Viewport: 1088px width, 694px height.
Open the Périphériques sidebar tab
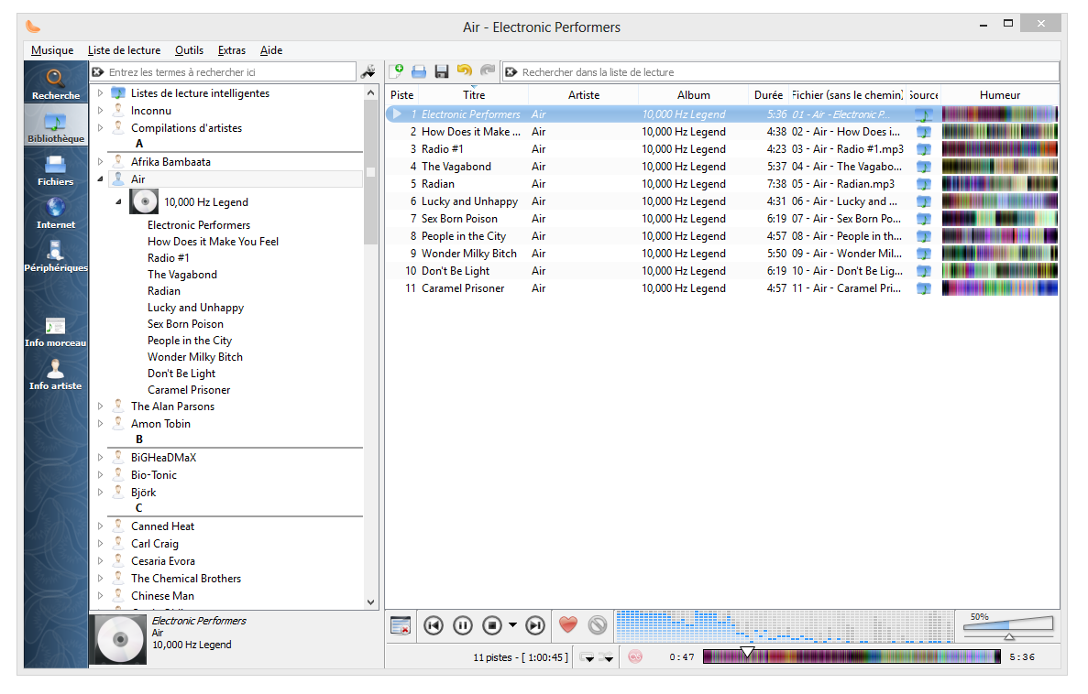[56, 255]
